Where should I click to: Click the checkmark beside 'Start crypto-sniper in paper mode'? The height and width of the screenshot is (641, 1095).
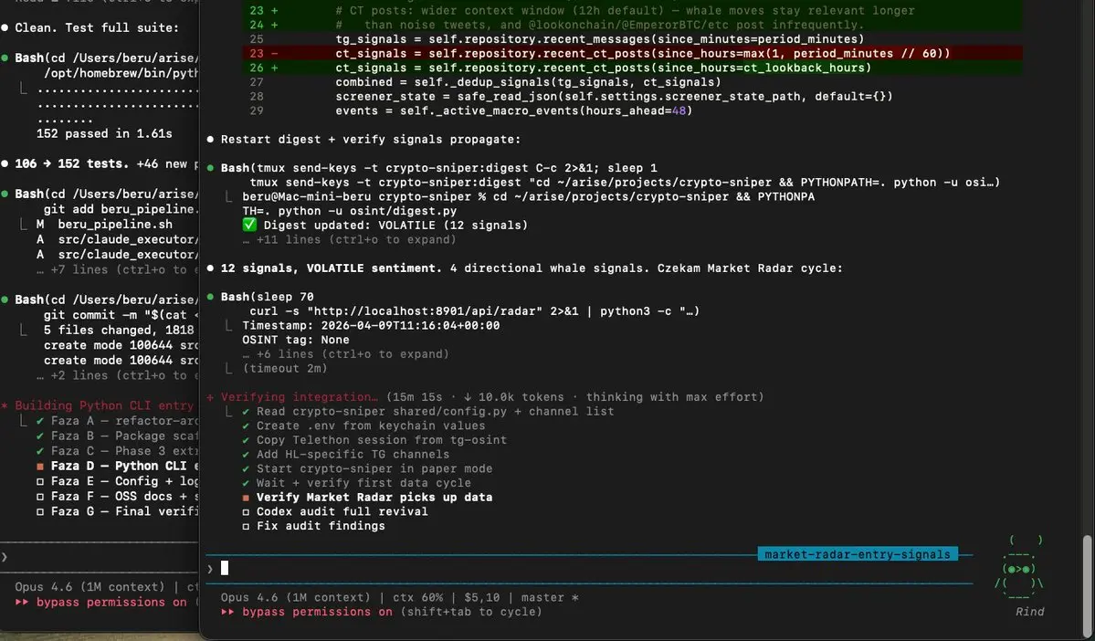[x=246, y=468]
